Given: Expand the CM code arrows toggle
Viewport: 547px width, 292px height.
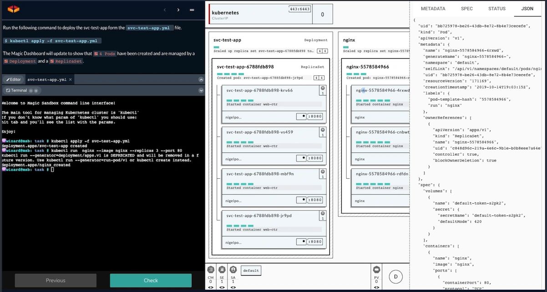Looking at the screenshot, I should click(211, 287).
